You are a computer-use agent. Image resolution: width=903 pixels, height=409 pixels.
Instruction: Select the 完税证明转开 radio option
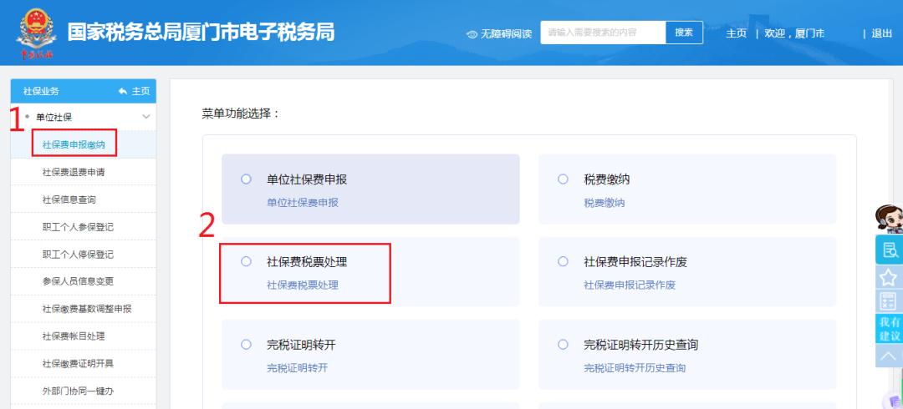coord(246,344)
